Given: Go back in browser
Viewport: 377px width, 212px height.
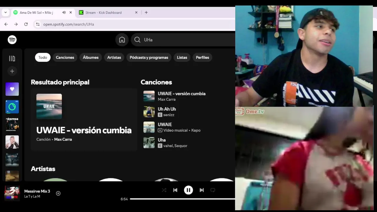Looking at the screenshot, I should 6,24.
